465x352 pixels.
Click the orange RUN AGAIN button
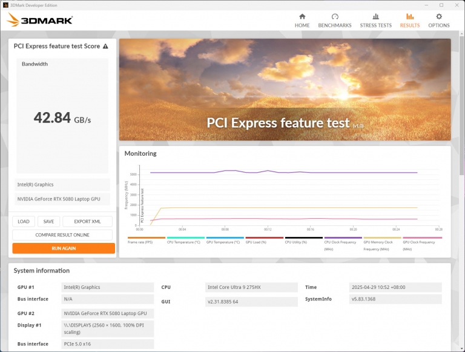64,248
